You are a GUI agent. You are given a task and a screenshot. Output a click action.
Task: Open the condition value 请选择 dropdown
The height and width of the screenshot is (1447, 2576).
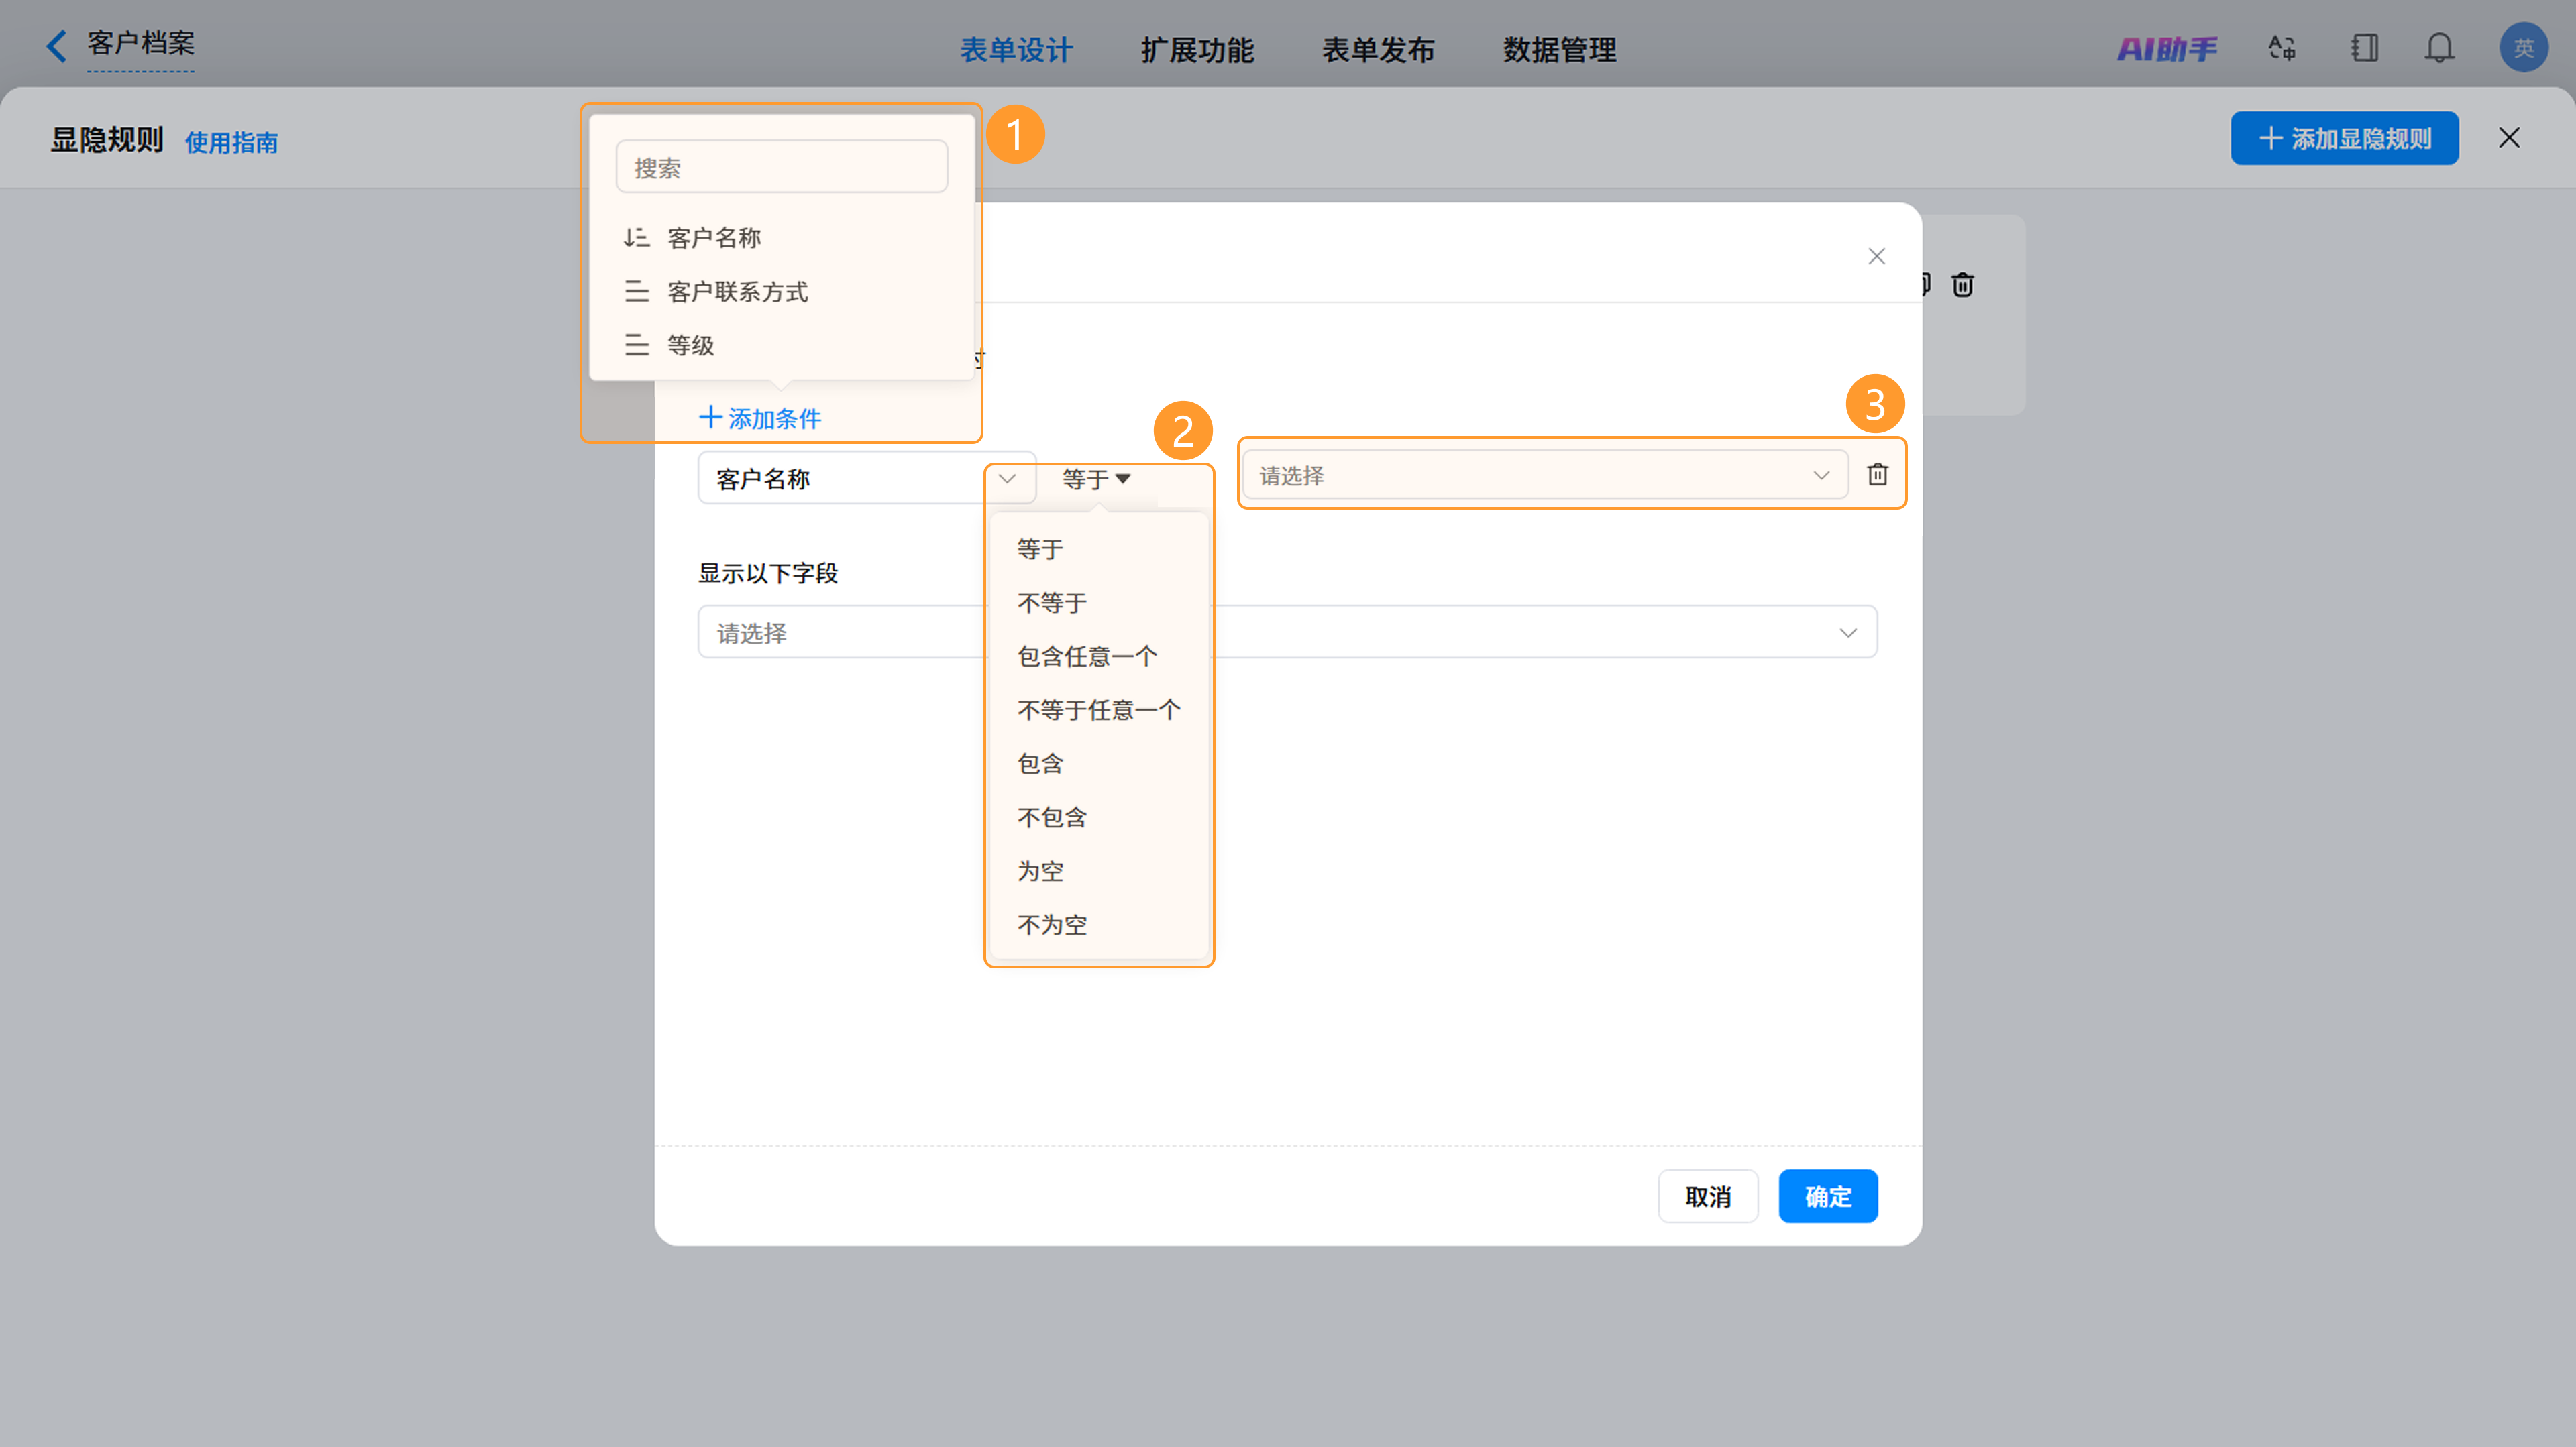(x=1545, y=475)
